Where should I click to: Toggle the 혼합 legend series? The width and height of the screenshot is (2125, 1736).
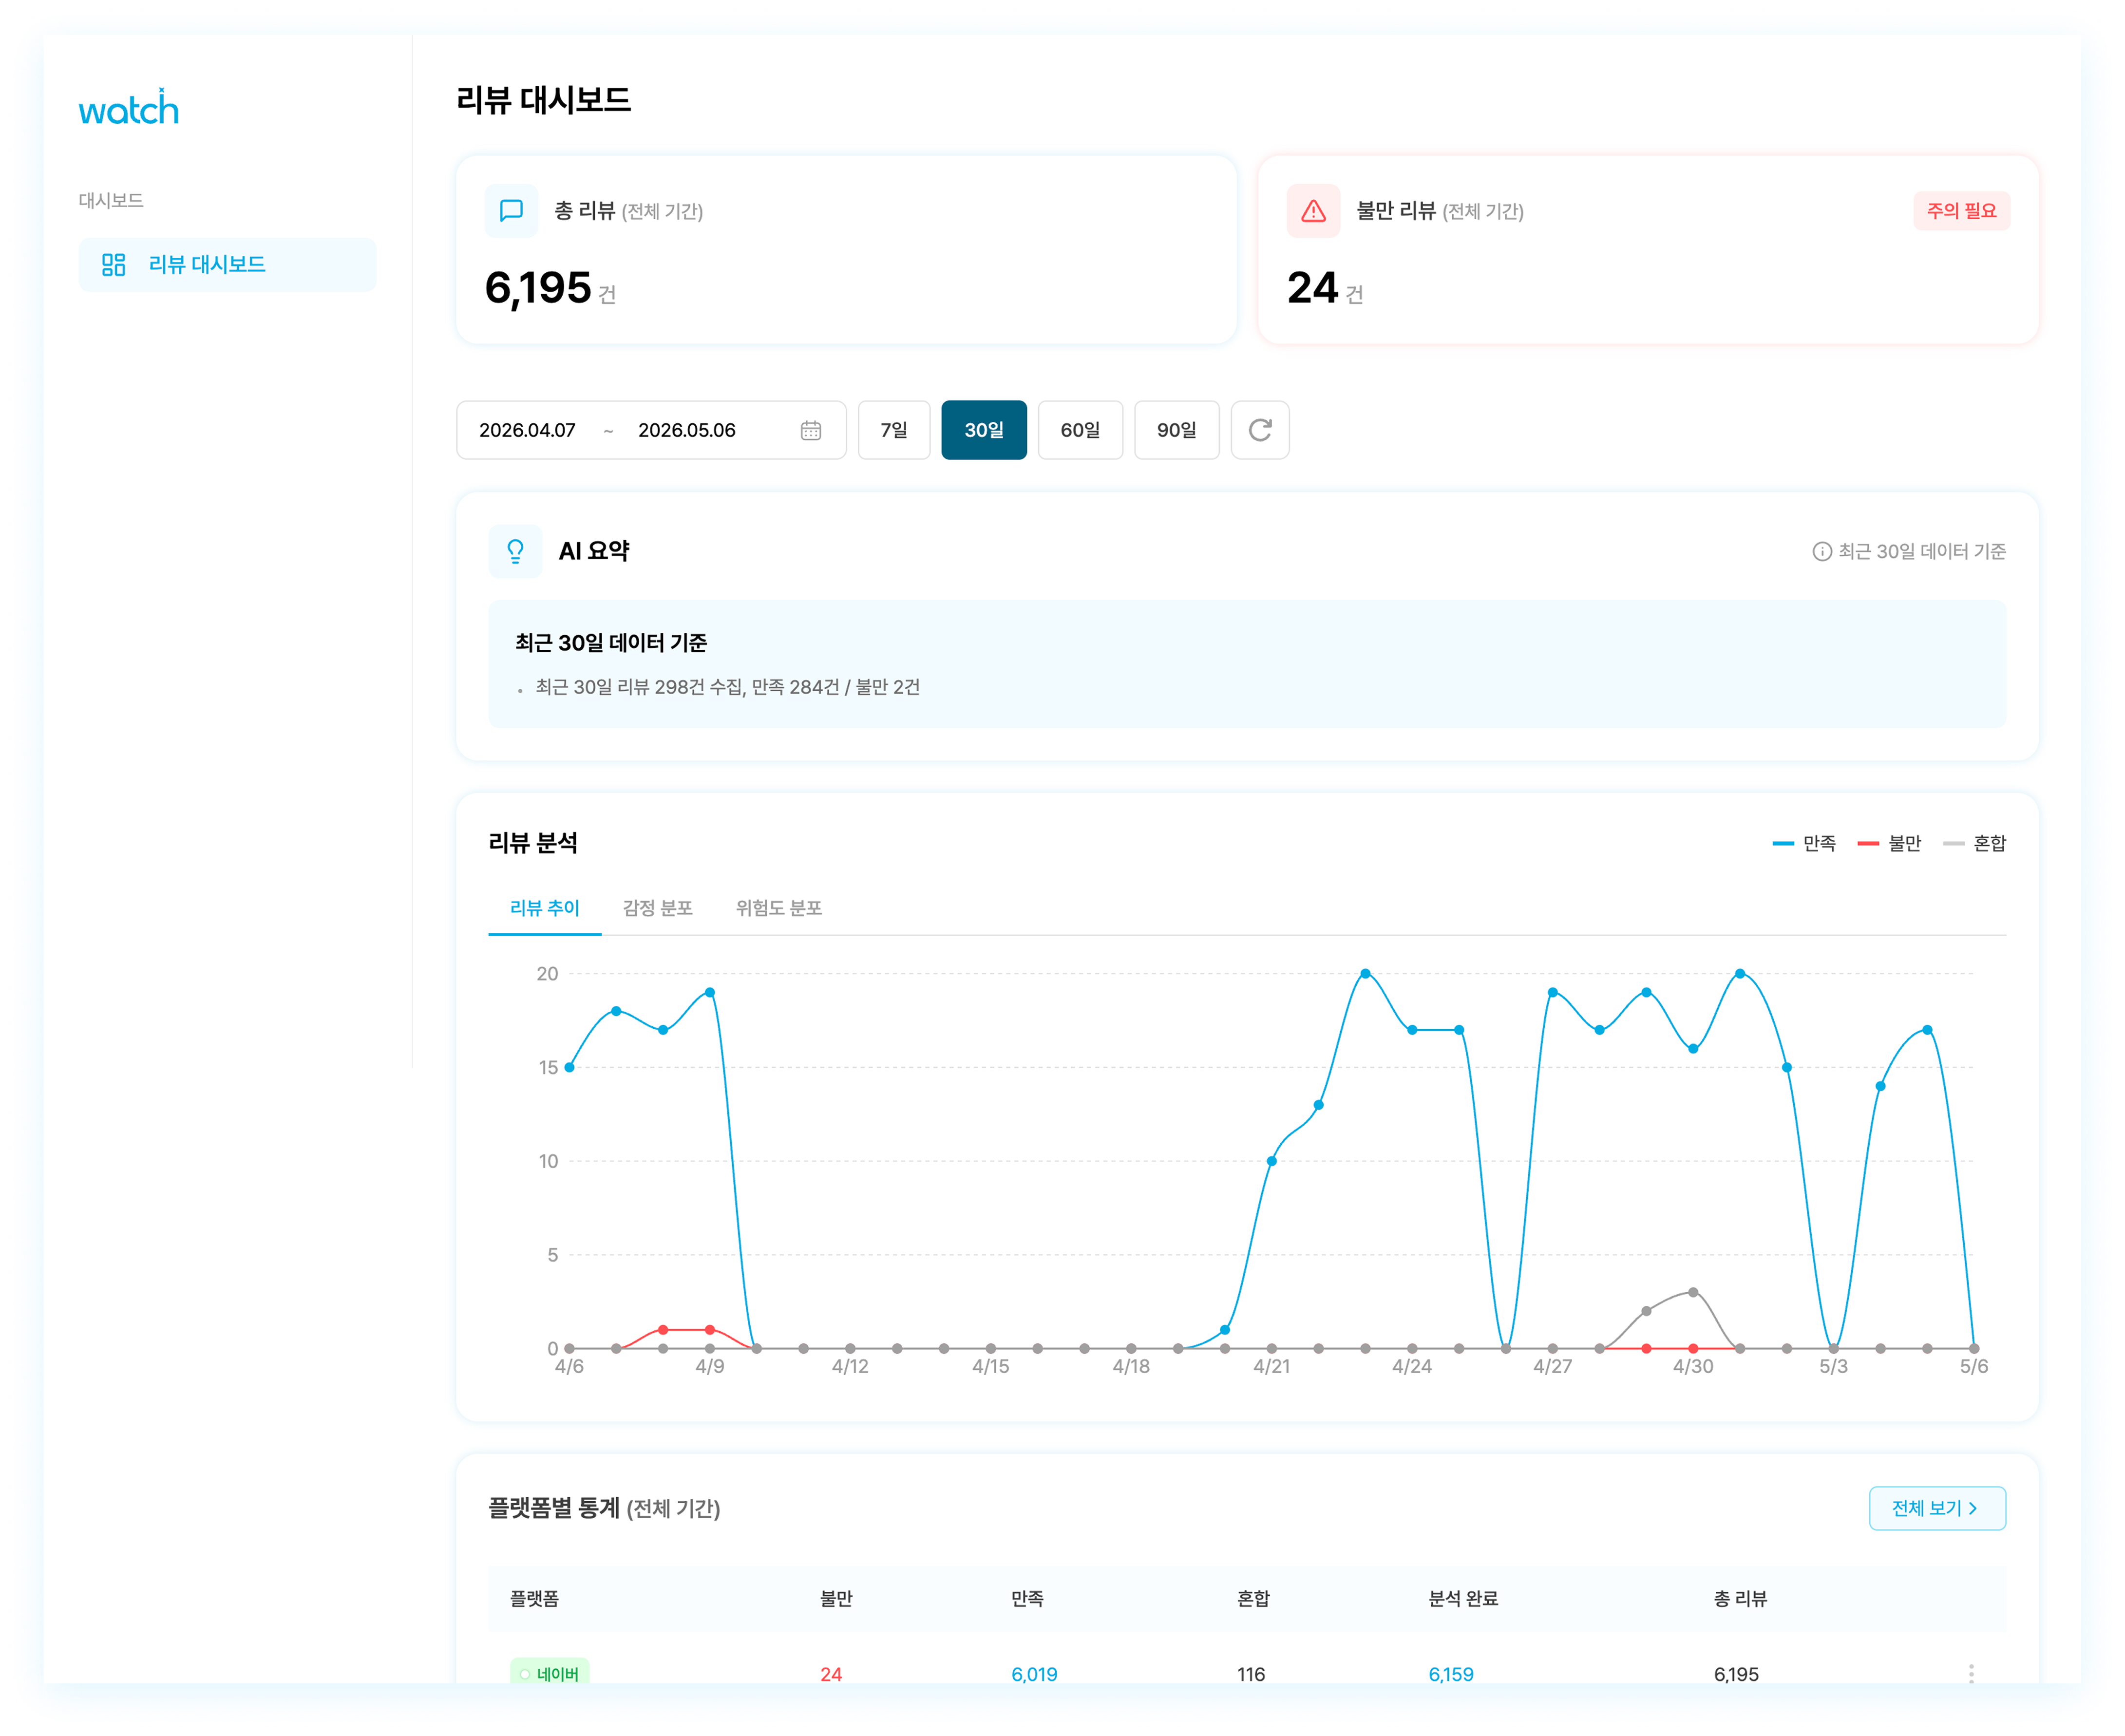(1974, 843)
